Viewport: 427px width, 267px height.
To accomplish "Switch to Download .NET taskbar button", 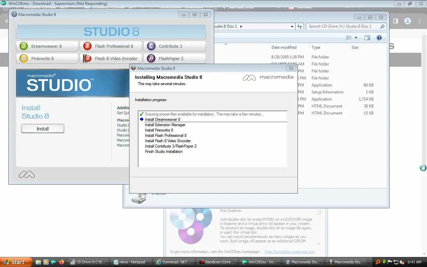I will 174,262.
